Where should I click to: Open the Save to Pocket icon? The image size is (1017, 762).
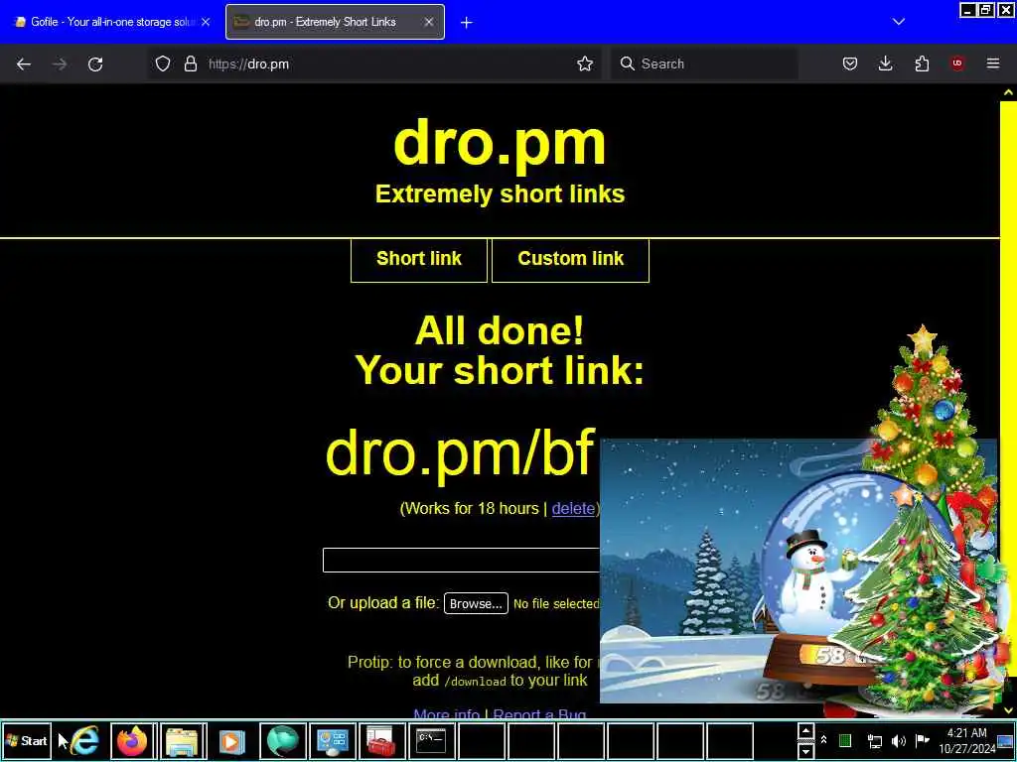point(850,63)
